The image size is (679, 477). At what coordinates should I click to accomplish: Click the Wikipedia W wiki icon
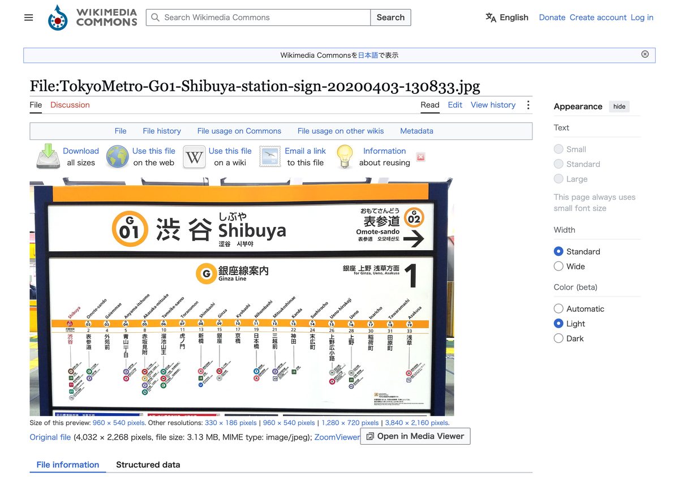pyautogui.click(x=194, y=157)
